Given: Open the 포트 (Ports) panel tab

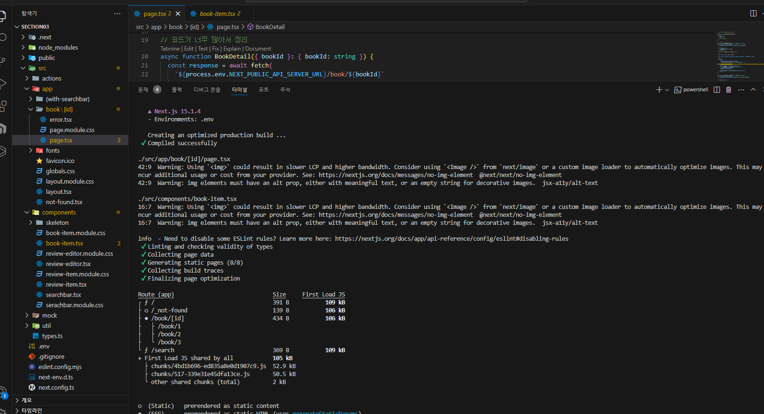Looking at the screenshot, I should pyautogui.click(x=264, y=89).
